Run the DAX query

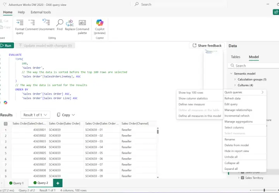(x=7, y=46)
